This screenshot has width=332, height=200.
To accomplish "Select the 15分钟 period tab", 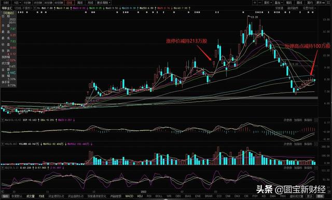I will click(x=38, y=3).
